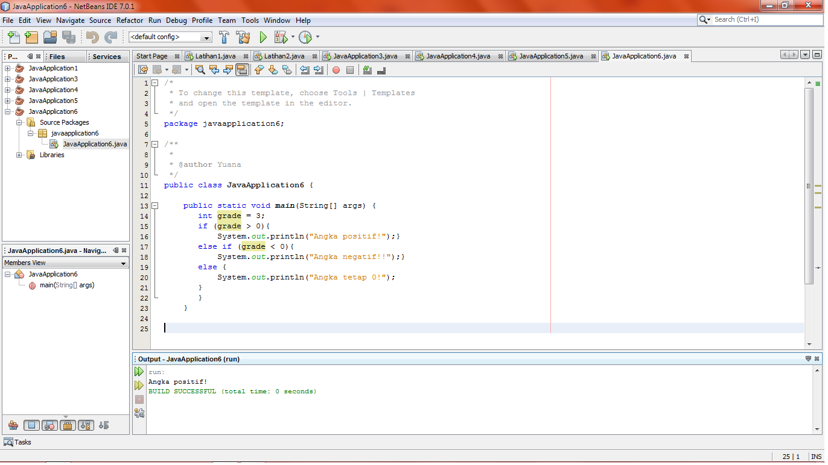Open the Tools menu
Image resolution: width=828 pixels, height=465 pixels.
coord(250,20)
